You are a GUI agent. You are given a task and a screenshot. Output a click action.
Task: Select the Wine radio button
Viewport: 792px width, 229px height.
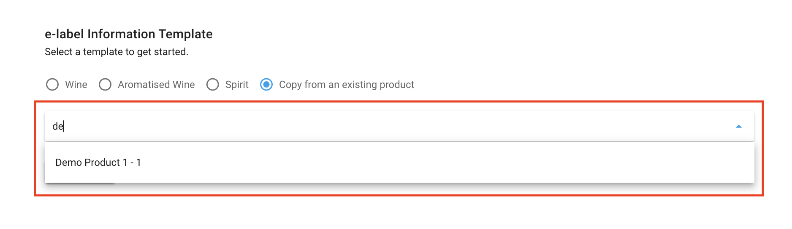52,85
